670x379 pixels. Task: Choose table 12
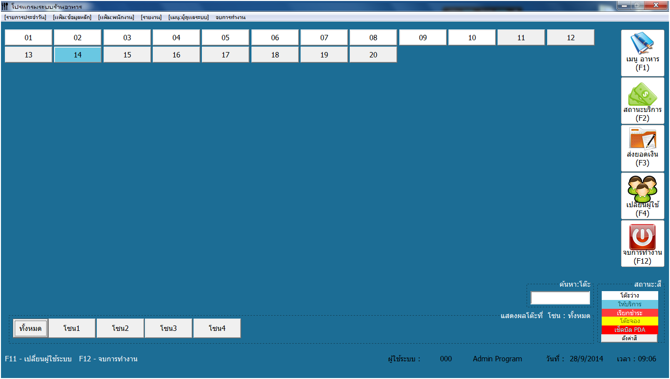(x=570, y=38)
